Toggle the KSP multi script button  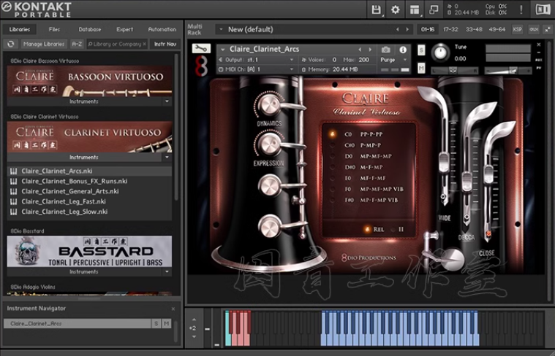tap(517, 29)
